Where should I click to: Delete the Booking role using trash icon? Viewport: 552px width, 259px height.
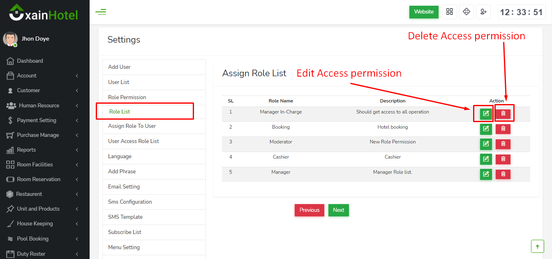click(503, 129)
